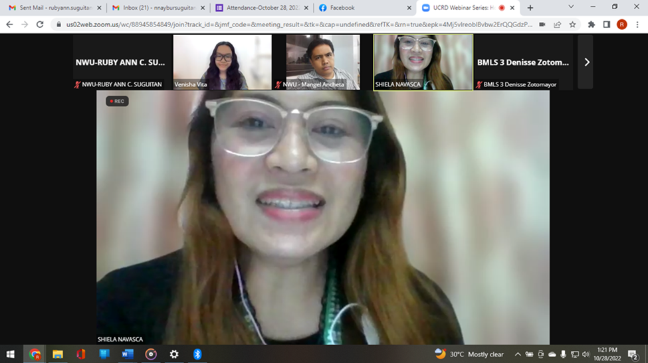Open the Chrome extensions puzzle icon
This screenshot has height=363, width=648.
click(592, 25)
